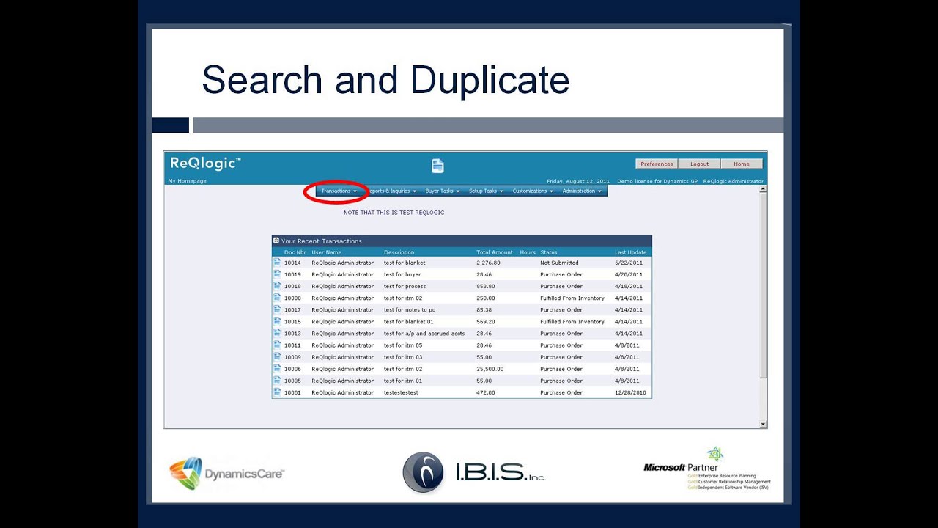Open document icon for transaction 10001
Image resolution: width=938 pixels, height=528 pixels.
click(277, 392)
